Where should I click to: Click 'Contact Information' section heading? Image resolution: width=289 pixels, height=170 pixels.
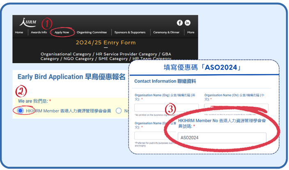[165, 81]
